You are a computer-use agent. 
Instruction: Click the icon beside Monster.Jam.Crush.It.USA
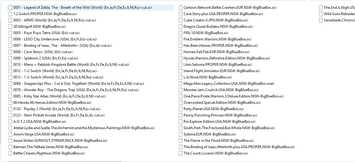click(180, 90)
